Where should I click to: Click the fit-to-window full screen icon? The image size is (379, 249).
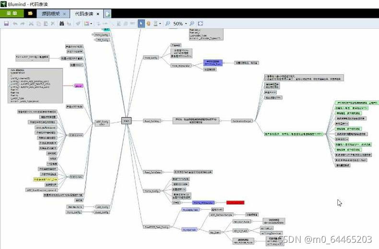pyautogui.click(x=200, y=23)
